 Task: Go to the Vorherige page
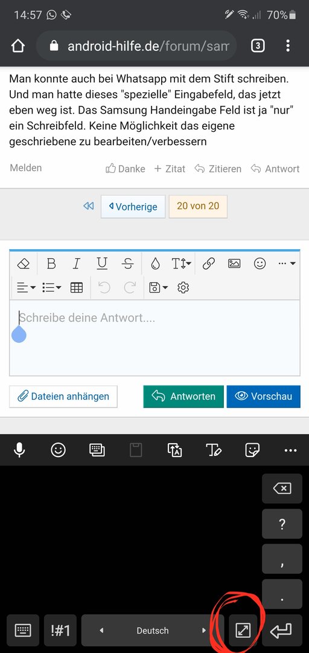[x=133, y=207]
